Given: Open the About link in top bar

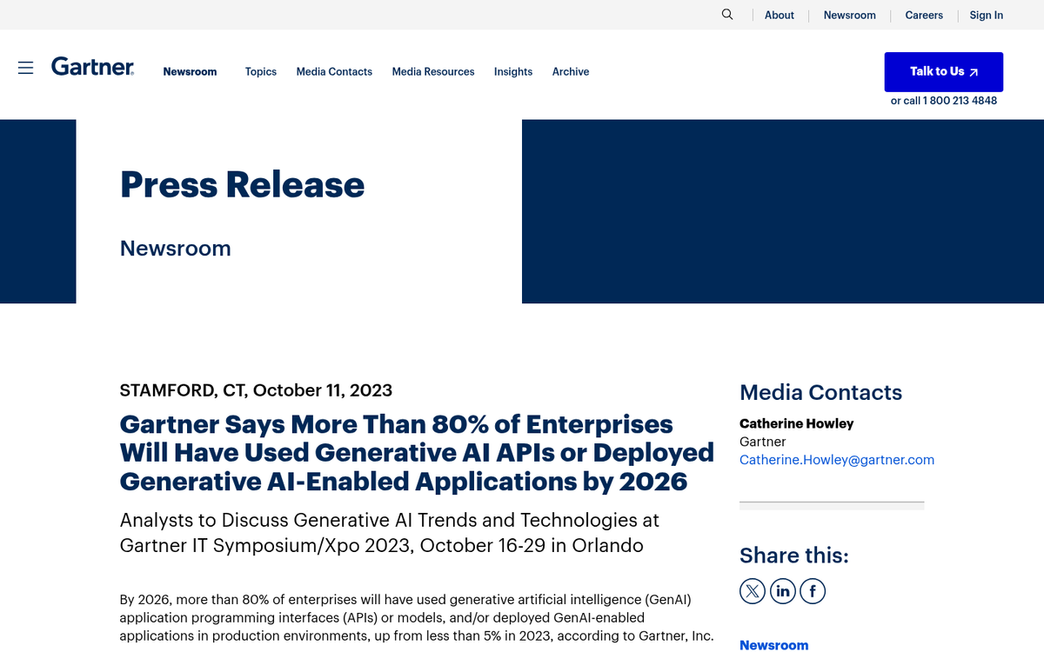Looking at the screenshot, I should pyautogui.click(x=780, y=16).
